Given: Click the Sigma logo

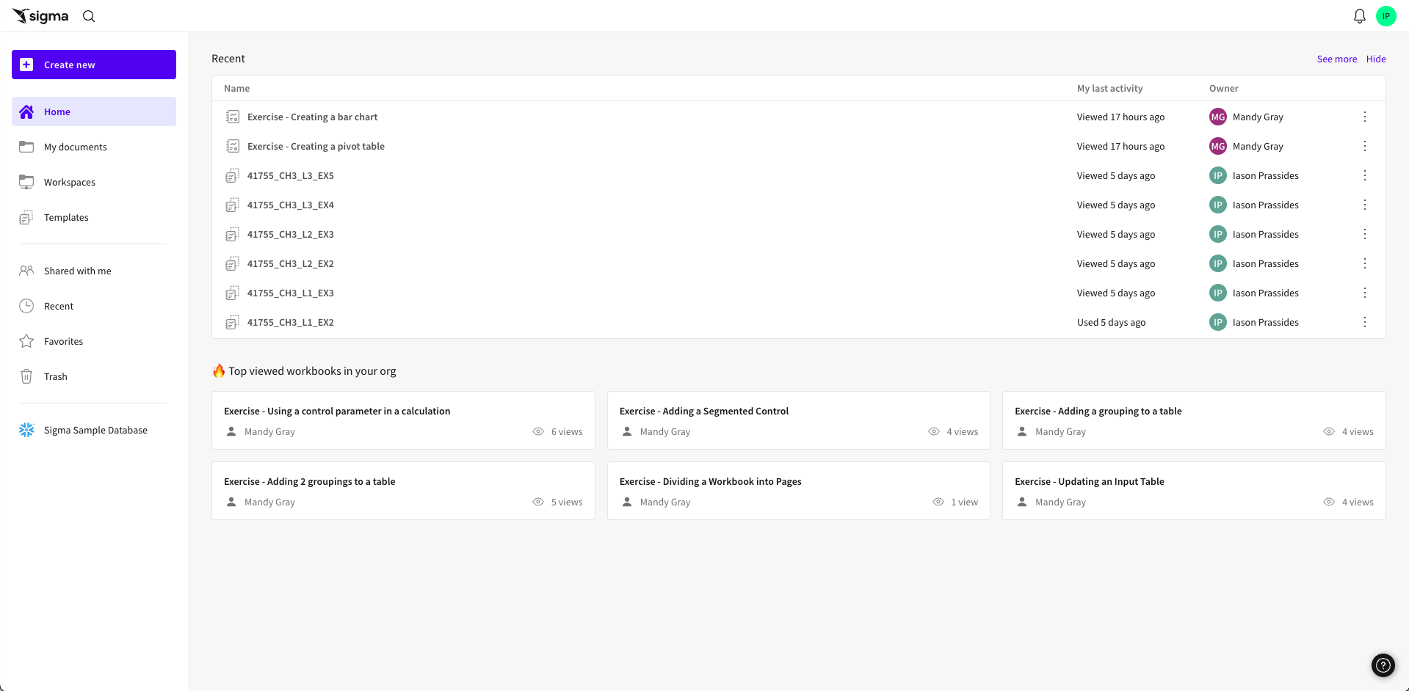Looking at the screenshot, I should [x=41, y=16].
